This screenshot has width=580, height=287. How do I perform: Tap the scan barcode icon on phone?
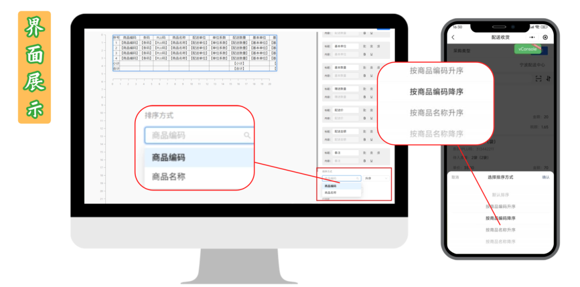click(x=539, y=79)
